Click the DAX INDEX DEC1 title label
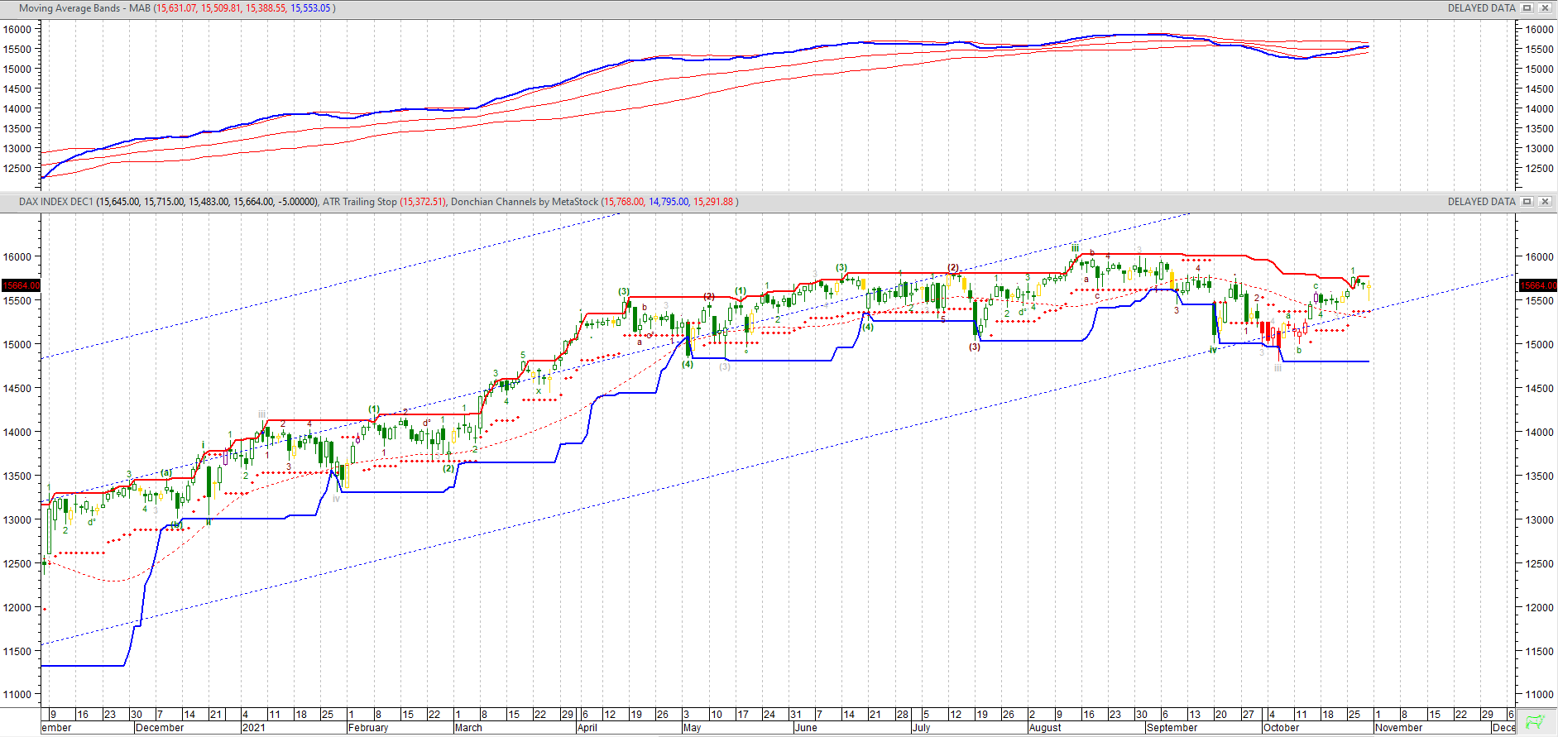 point(56,202)
